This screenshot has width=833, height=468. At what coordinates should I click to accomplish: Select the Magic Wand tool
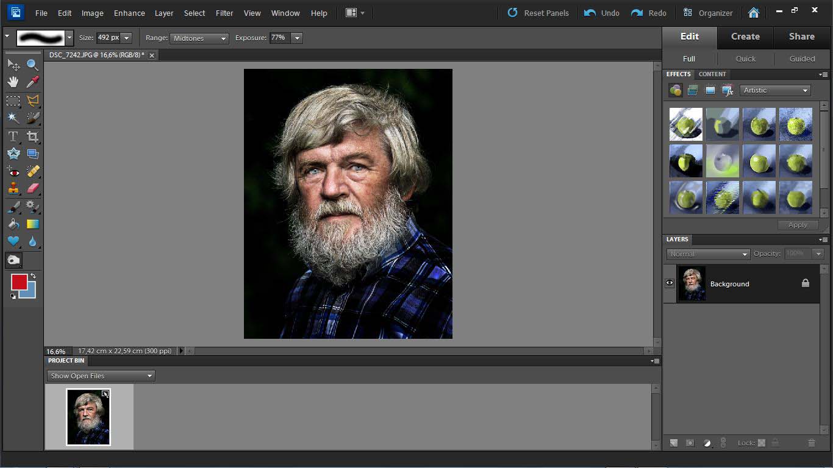pos(13,118)
